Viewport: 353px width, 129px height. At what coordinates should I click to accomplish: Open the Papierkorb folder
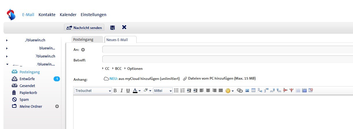tap(28, 93)
